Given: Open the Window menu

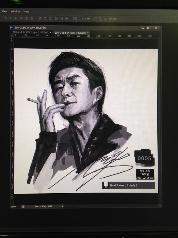Looking at the screenshot, I should (x=15, y=11).
